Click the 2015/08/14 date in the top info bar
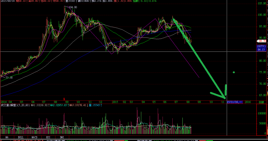This screenshot has width=268, height=141. tap(7, 1)
